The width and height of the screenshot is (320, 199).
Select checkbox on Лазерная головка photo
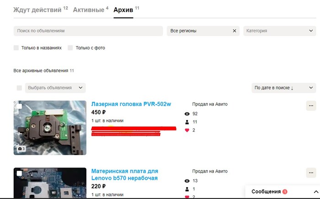[x=19, y=106]
